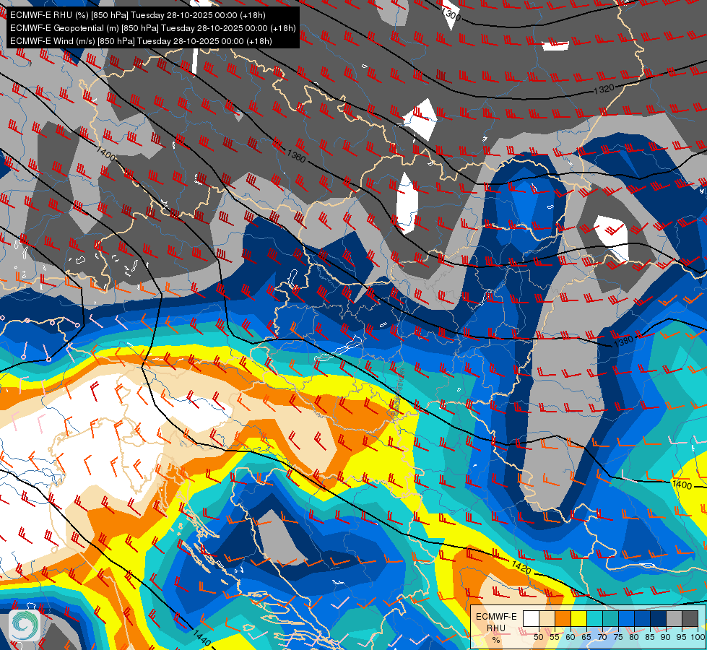707x650 pixels.
Task: Click the legend tick value '90'
Action: 666,637
